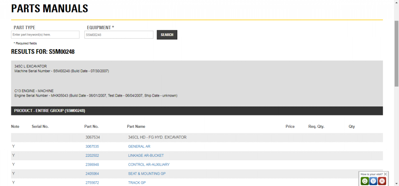399x186 pixels.
Task: Open the TRACK GP part link
Action: click(x=137, y=183)
